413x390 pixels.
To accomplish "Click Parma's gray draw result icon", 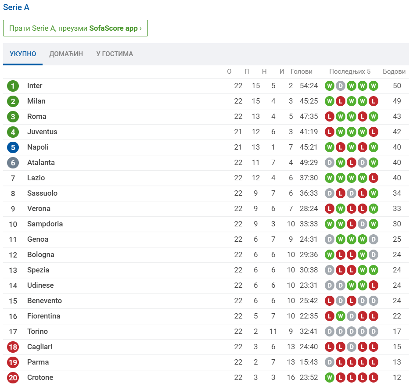I will (330, 362).
